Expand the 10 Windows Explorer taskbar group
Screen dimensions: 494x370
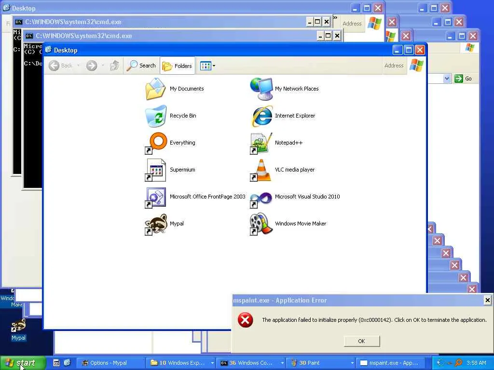181,363
